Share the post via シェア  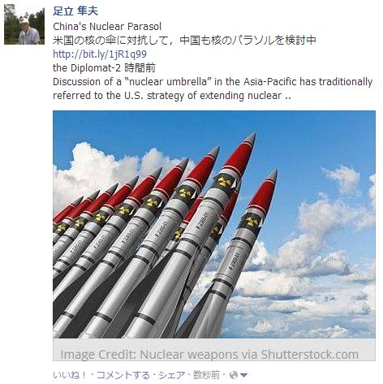pos(172,375)
